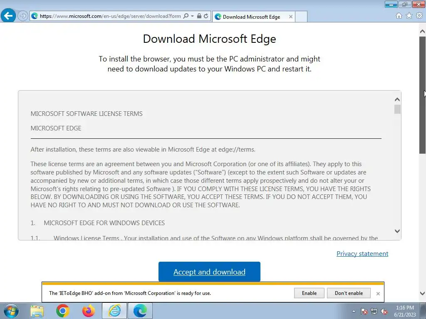Click the Privacy statement link
The height and width of the screenshot is (319, 426).
point(362,254)
